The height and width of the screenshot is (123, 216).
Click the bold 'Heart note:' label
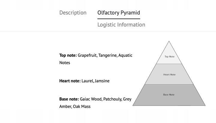point(70,81)
